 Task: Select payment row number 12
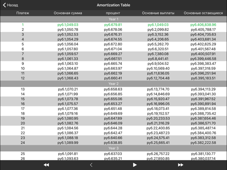113,78
